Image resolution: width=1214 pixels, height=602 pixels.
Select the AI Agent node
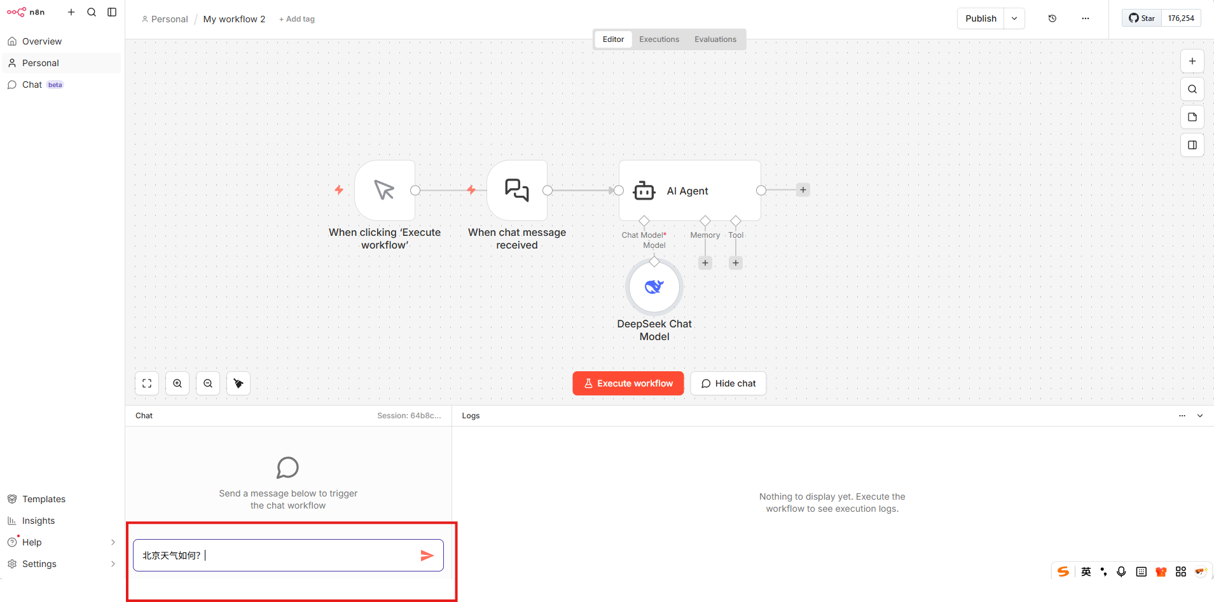(689, 191)
